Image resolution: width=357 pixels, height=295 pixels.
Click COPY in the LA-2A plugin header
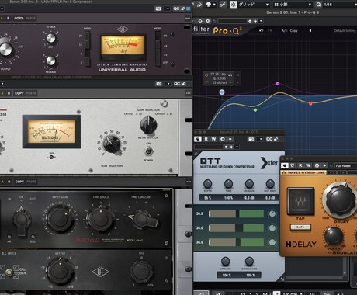point(19,93)
